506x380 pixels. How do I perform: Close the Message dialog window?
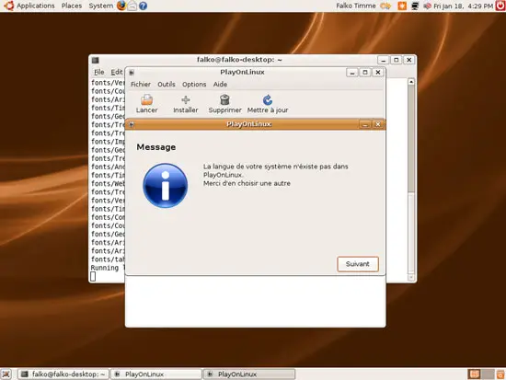(x=377, y=124)
